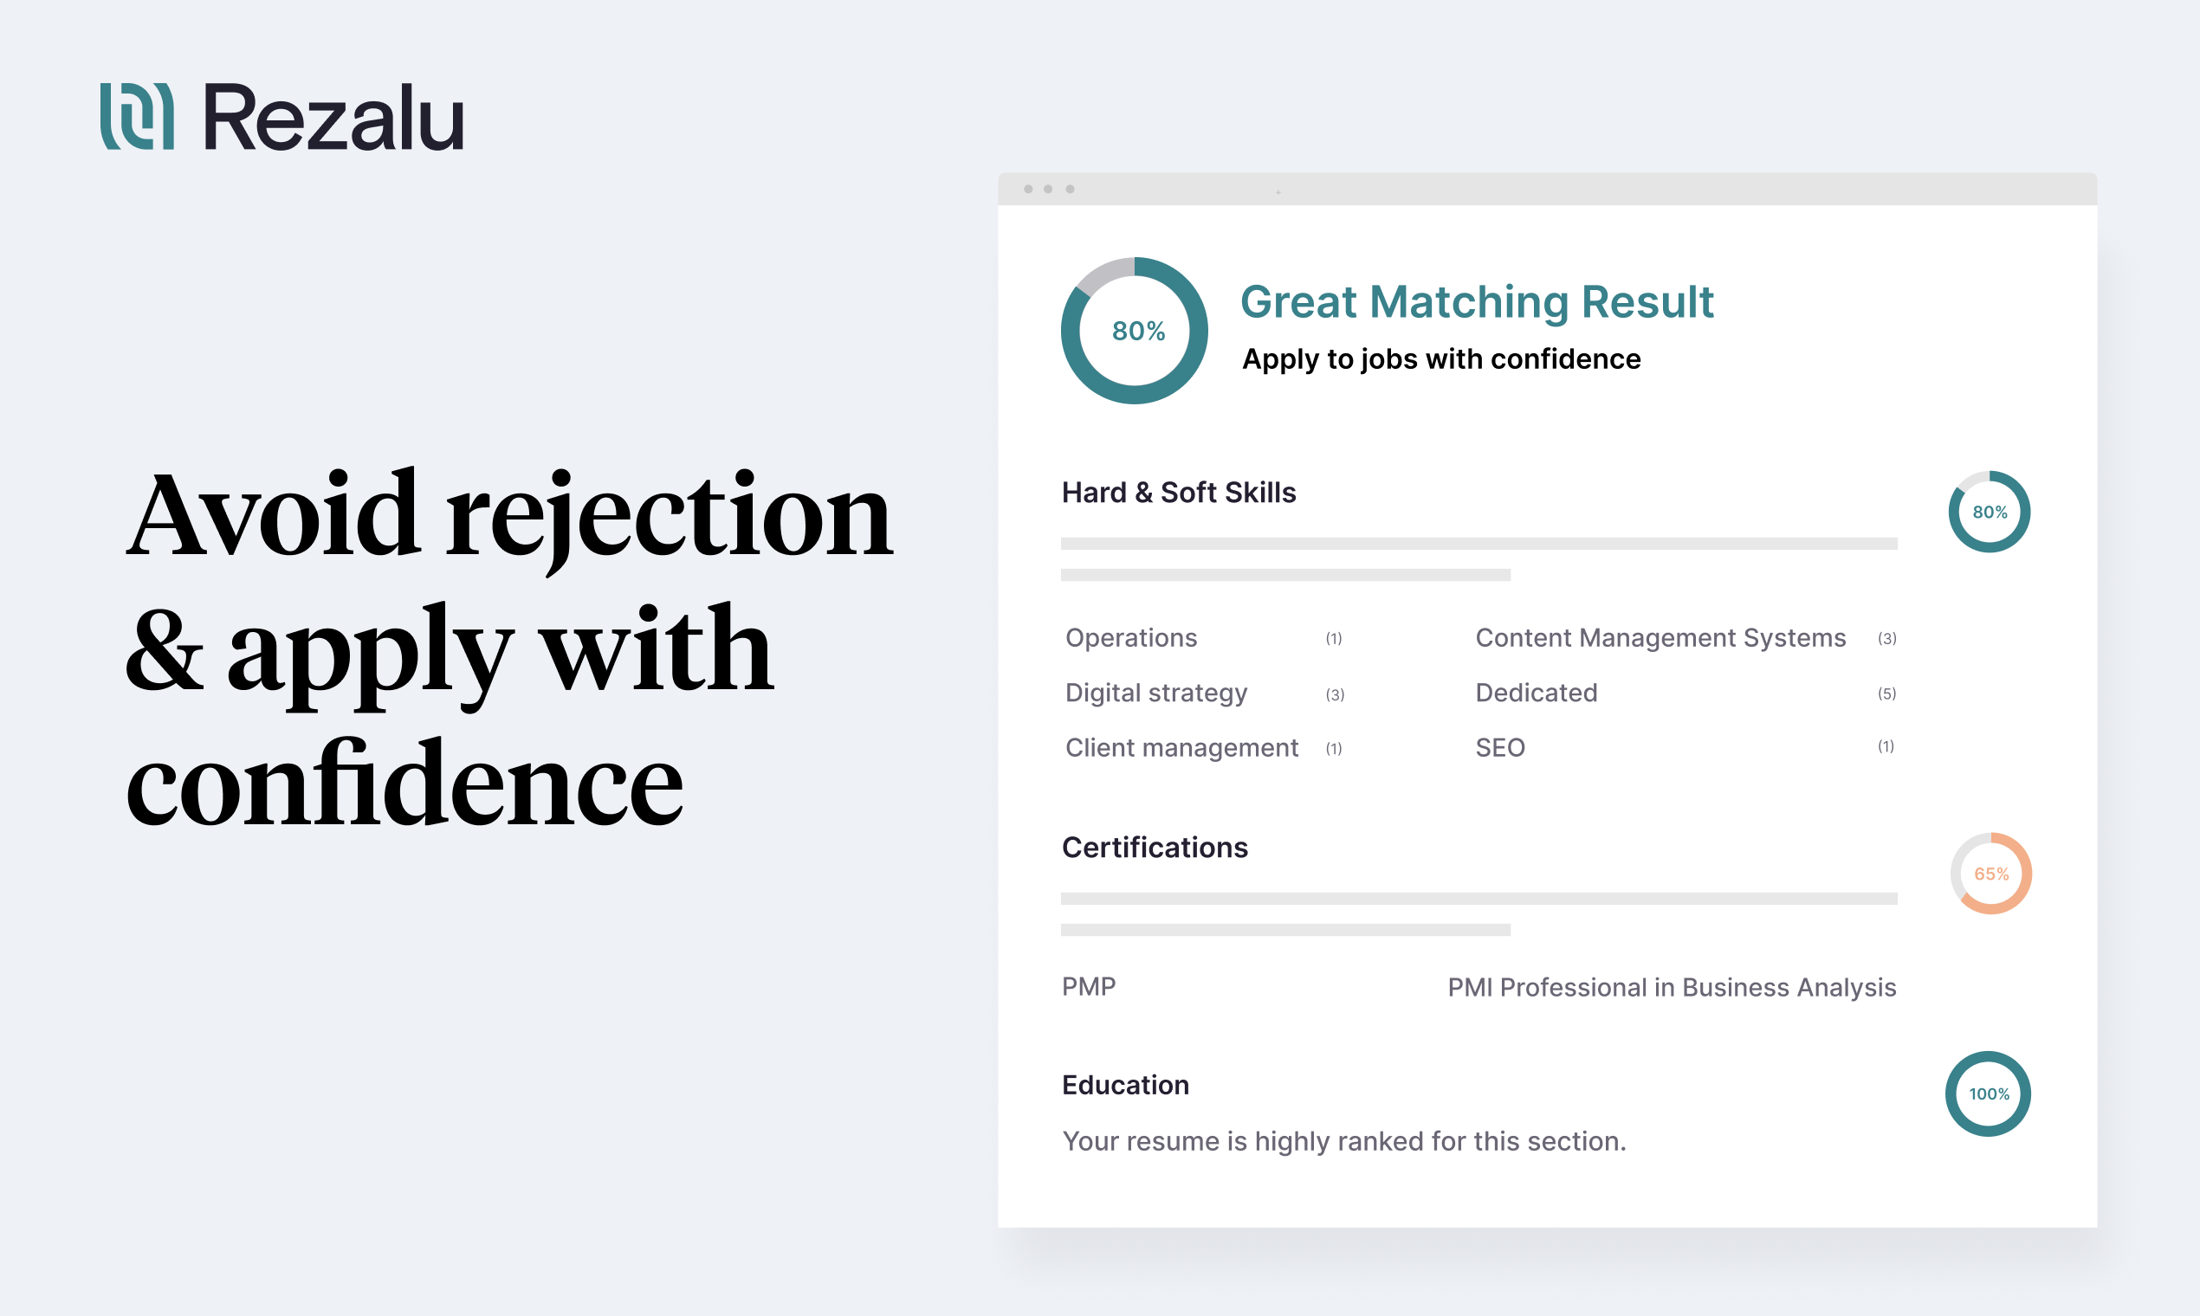
Task: Click the Certifications 65% orange ring
Action: pyautogui.click(x=1990, y=874)
